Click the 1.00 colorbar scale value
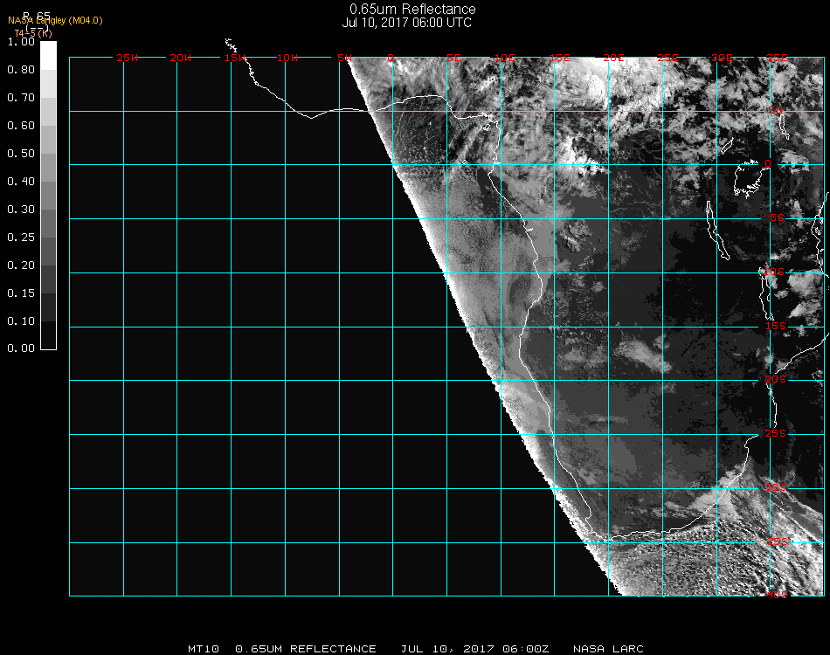 point(21,42)
